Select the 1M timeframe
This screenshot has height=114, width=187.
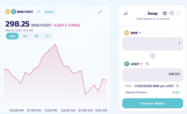pyautogui.click(x=36, y=36)
